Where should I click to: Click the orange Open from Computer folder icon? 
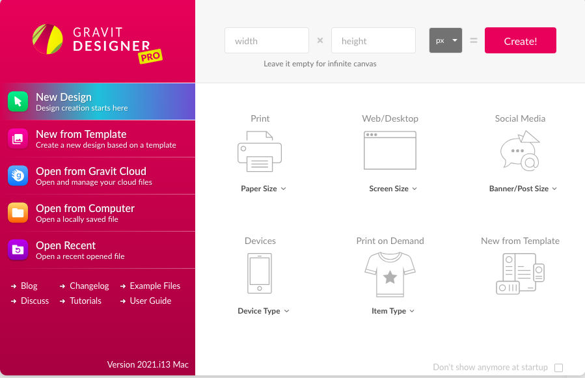tap(18, 213)
